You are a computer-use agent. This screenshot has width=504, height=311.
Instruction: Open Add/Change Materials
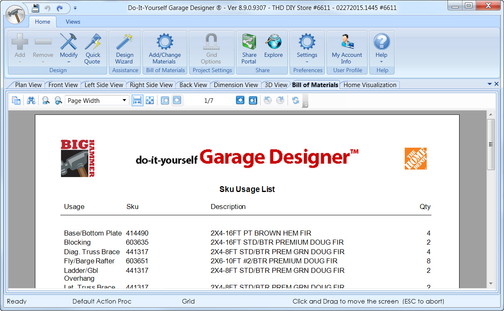[x=165, y=49]
